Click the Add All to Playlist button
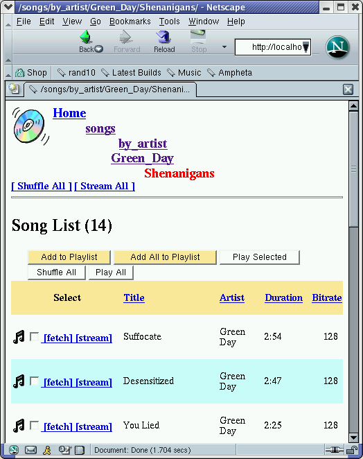The height and width of the screenshot is (459, 363). click(x=165, y=257)
